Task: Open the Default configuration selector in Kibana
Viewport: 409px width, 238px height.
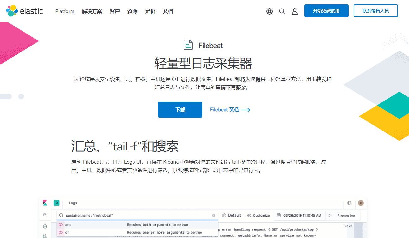Action: coord(232,215)
